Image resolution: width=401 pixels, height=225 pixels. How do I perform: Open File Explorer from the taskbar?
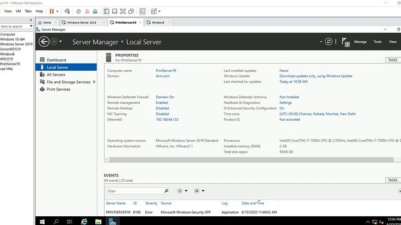point(98,221)
